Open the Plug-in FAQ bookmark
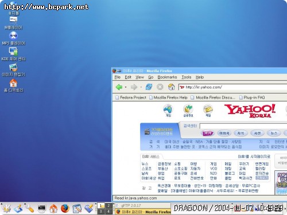Screen dimensions: 287x215 click(x=252, y=97)
